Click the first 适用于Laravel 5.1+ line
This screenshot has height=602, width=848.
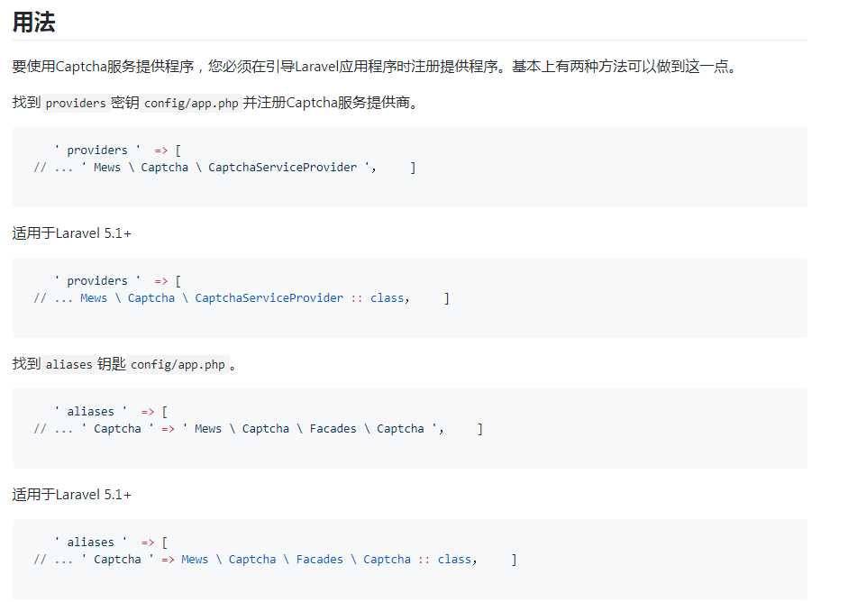point(71,233)
